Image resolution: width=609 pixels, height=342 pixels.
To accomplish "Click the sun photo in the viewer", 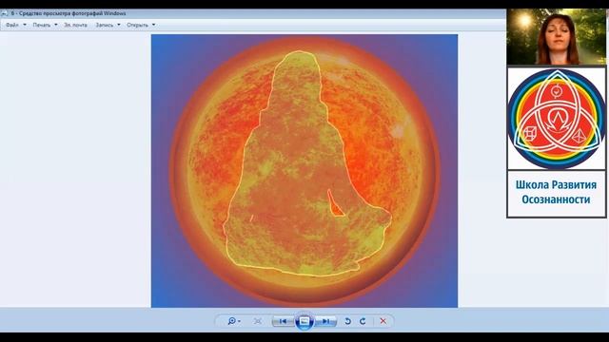I will point(304,171).
